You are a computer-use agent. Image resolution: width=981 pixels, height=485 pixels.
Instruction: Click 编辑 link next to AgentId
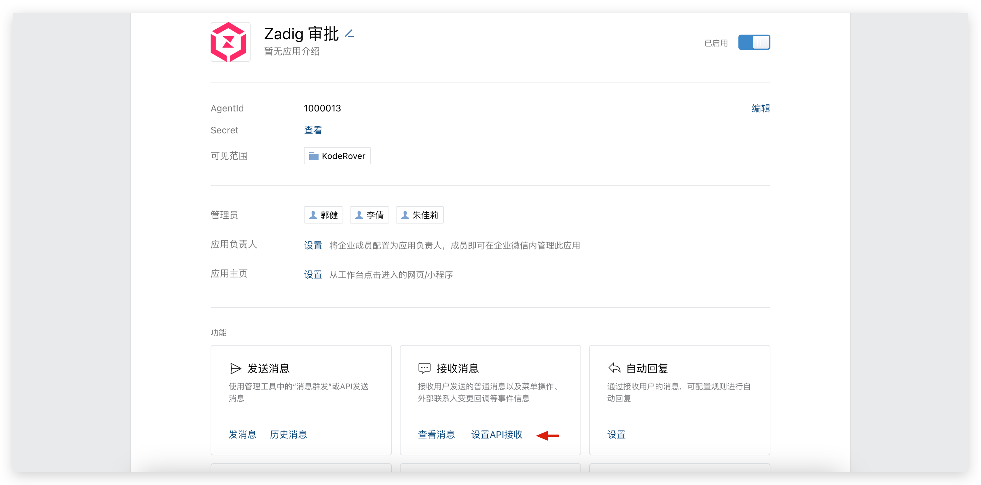tap(760, 108)
